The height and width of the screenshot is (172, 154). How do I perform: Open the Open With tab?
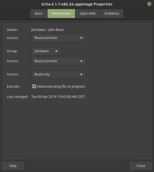[88, 14]
